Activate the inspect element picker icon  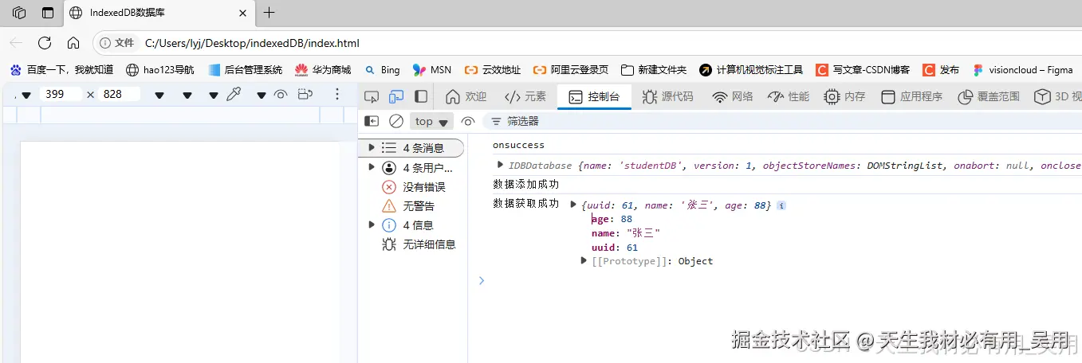click(372, 96)
